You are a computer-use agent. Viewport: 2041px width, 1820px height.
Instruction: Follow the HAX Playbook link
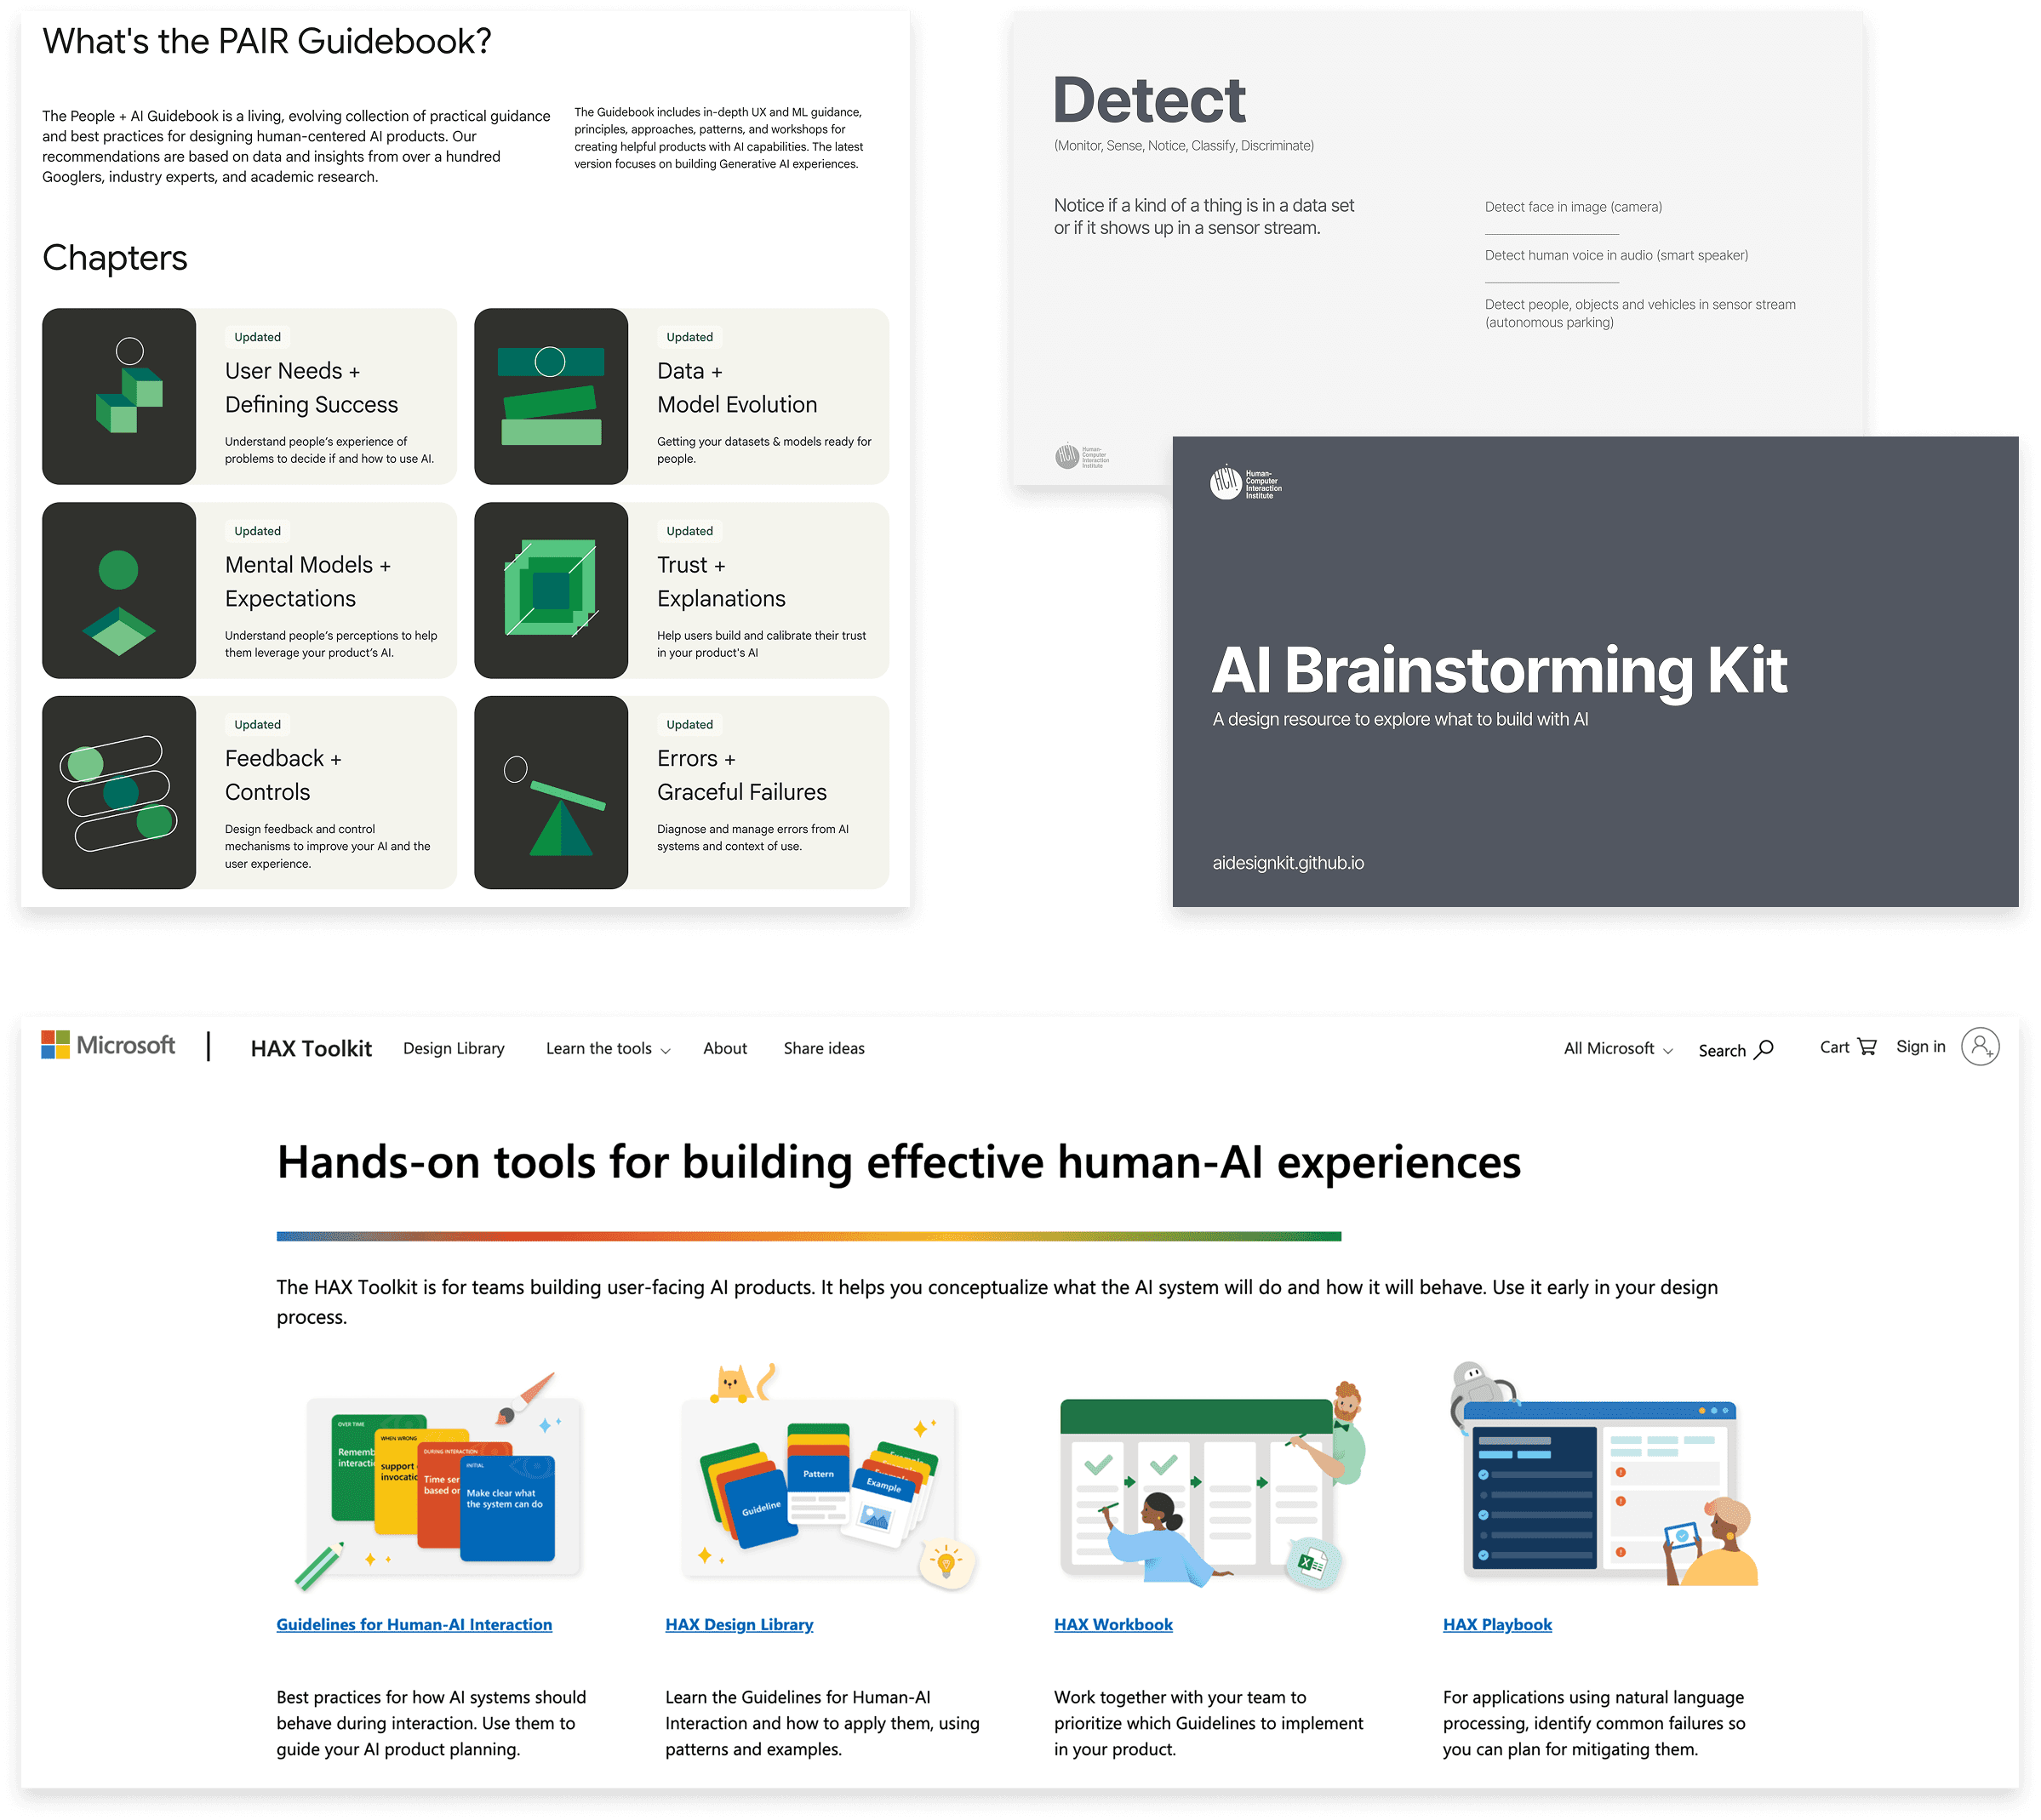(1497, 1625)
